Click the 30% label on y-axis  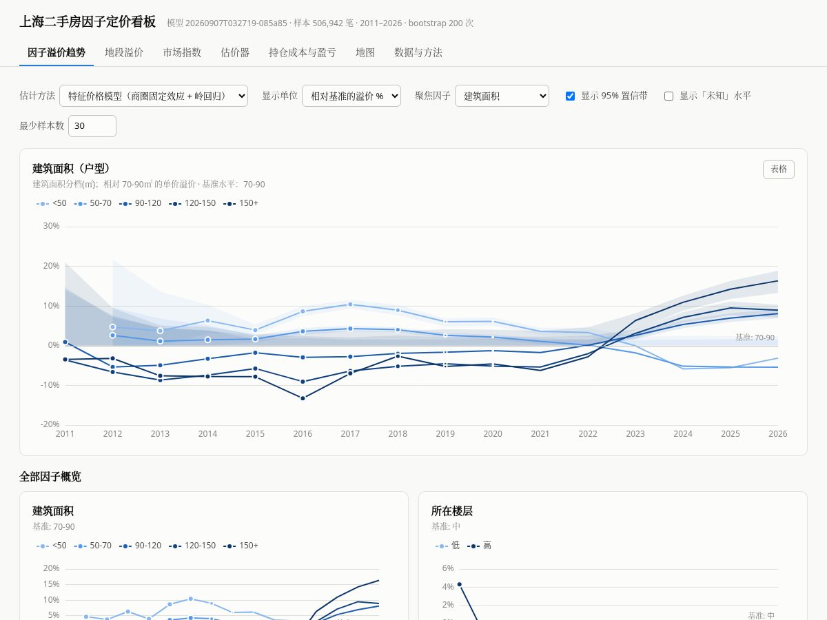coord(51,226)
